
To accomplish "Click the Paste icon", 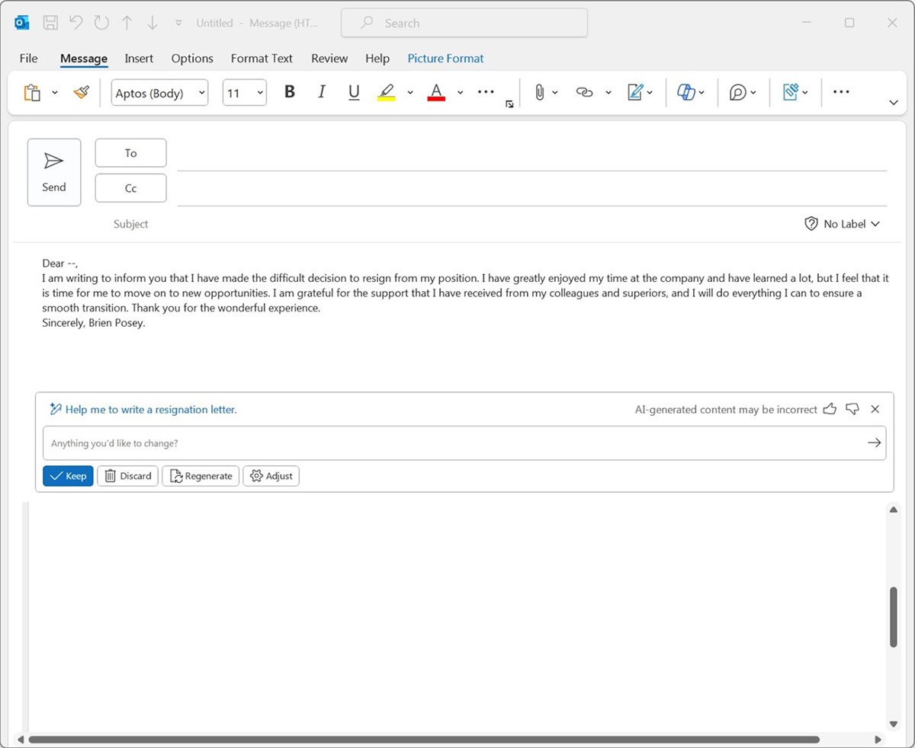I will click(x=34, y=91).
